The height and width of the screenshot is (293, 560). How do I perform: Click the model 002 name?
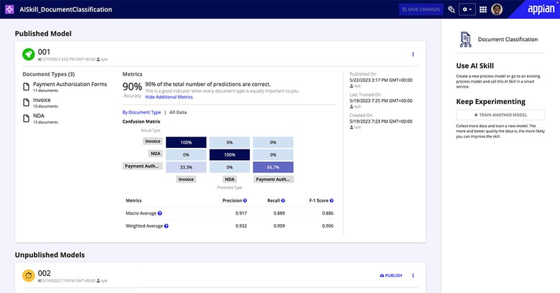click(45, 273)
